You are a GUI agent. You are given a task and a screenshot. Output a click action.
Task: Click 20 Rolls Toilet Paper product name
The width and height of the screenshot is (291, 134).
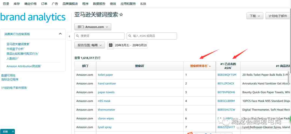pos(266,75)
